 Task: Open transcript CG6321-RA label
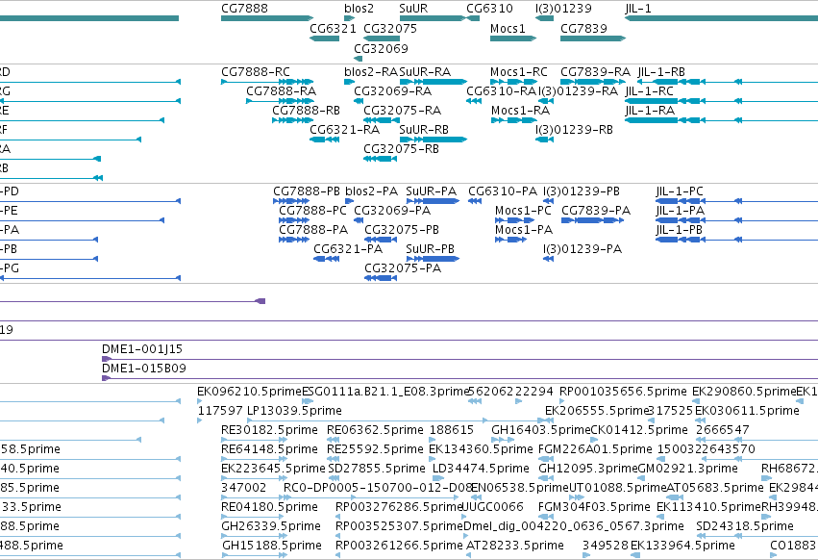[345, 130]
